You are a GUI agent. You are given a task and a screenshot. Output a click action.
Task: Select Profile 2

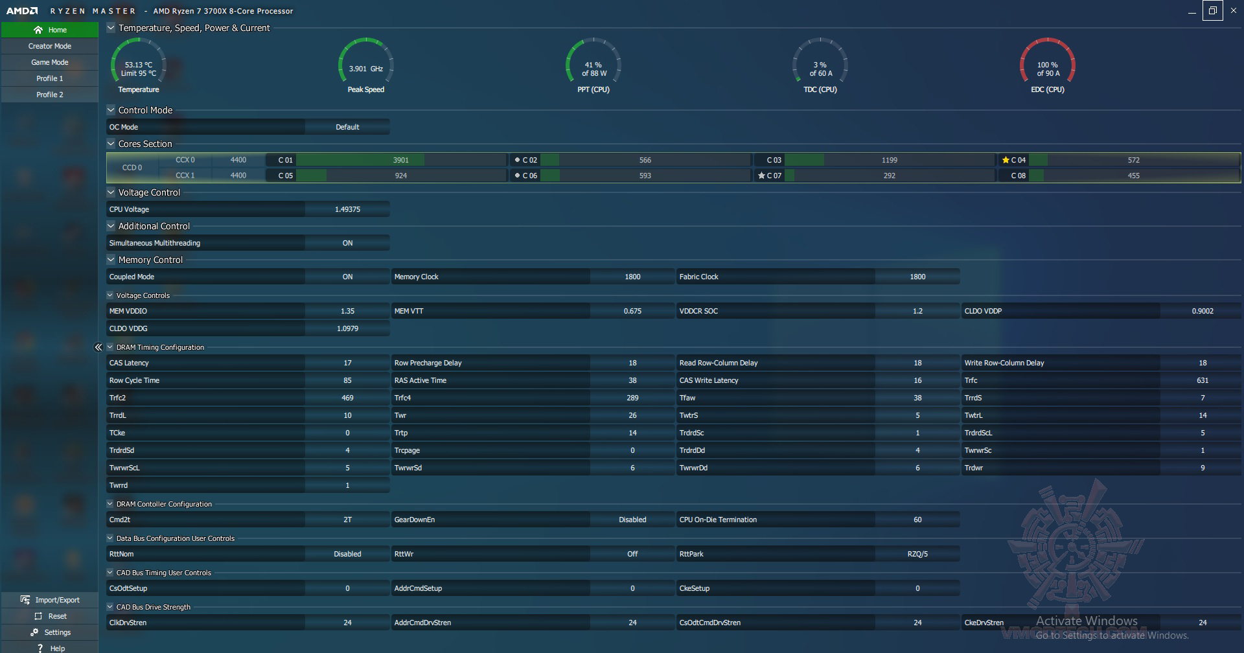(50, 95)
